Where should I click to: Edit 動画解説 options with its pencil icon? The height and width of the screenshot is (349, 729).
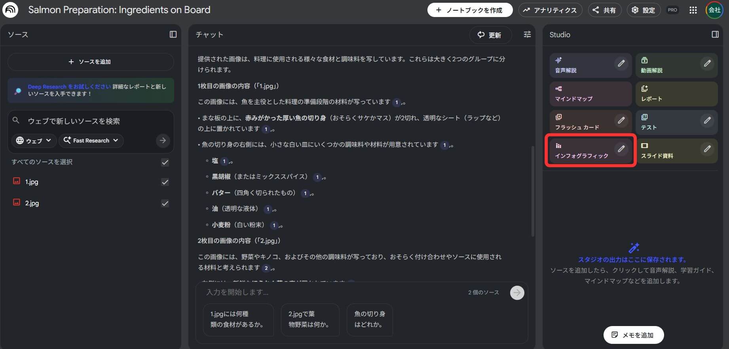(707, 63)
